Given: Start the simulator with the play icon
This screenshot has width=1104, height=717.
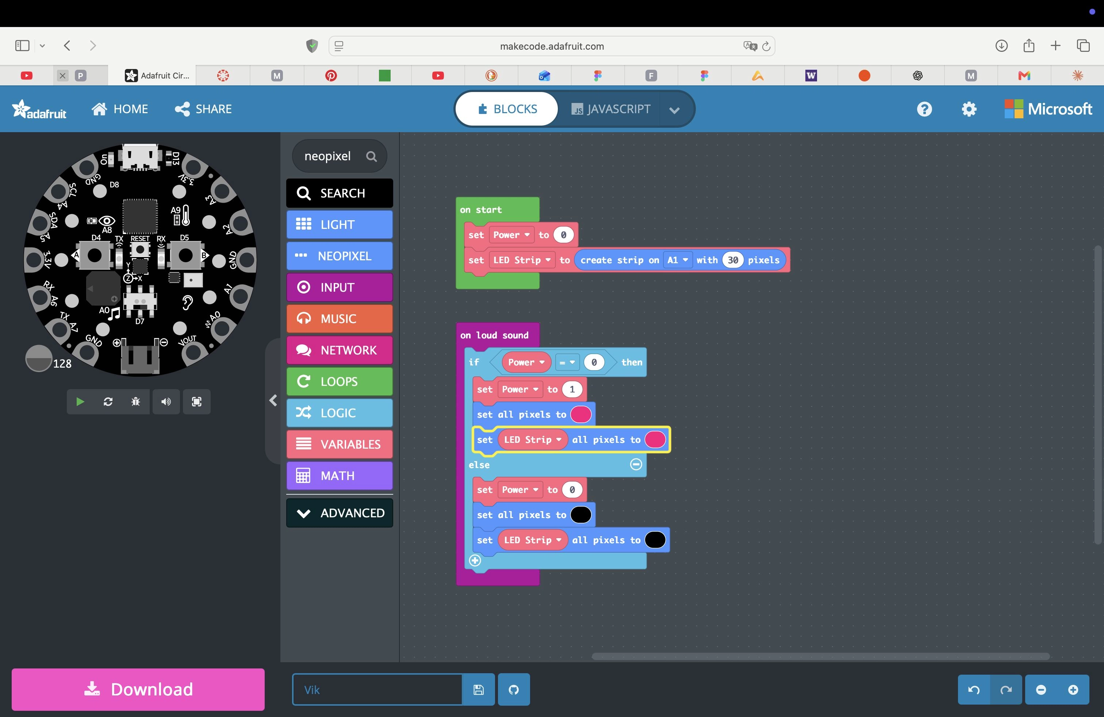Looking at the screenshot, I should click(x=80, y=402).
